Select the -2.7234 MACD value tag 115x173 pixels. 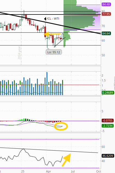click(x=108, y=126)
